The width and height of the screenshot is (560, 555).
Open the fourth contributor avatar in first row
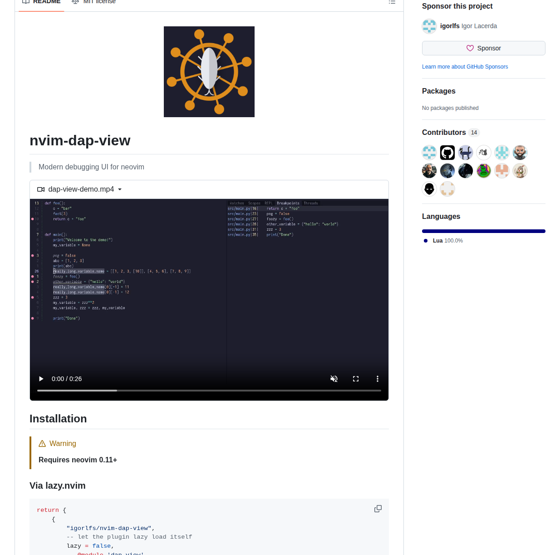click(x=484, y=153)
